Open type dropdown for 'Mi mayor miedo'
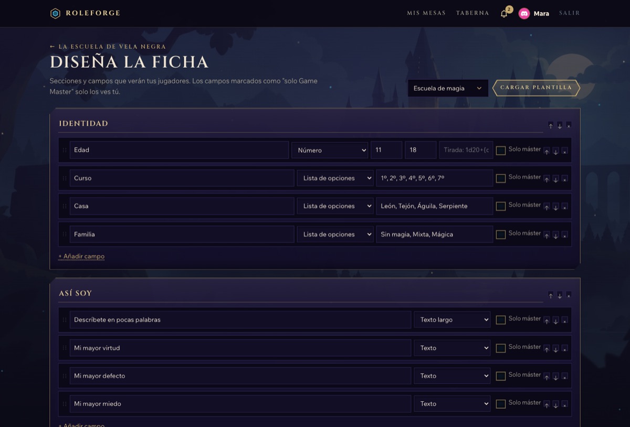The image size is (630, 427). coord(452,404)
